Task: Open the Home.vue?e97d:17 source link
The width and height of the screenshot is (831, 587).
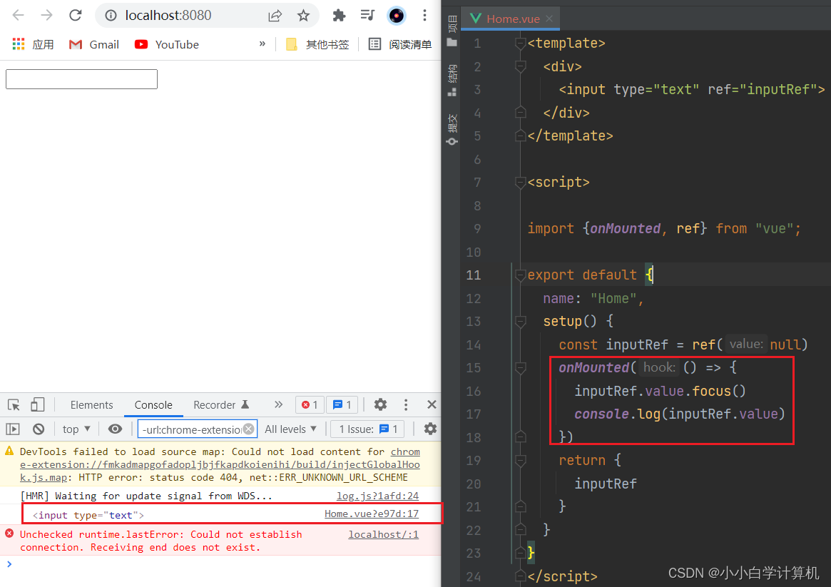Action: 372,514
